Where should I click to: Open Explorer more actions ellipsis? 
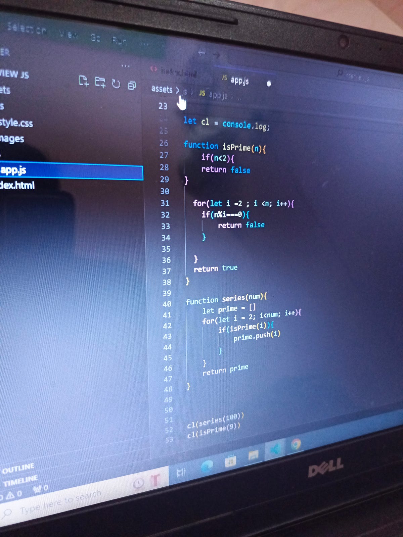pos(126,66)
